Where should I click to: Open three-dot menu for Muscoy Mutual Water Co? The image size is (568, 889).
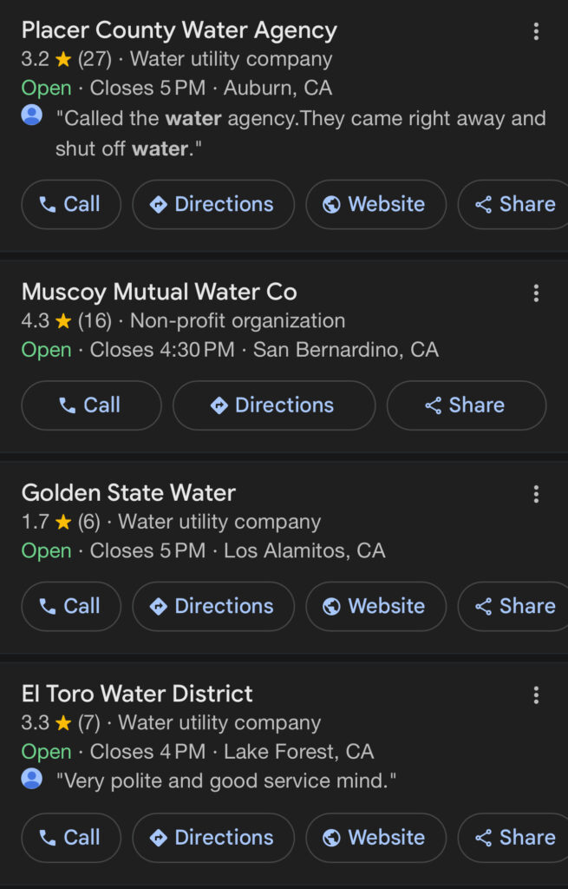[x=536, y=293]
